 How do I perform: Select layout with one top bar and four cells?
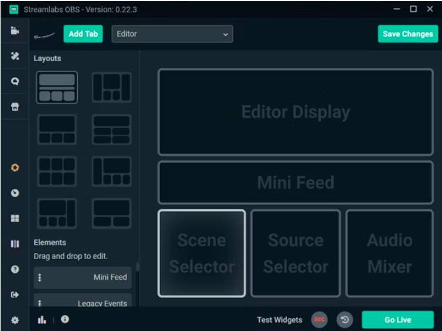click(112, 130)
